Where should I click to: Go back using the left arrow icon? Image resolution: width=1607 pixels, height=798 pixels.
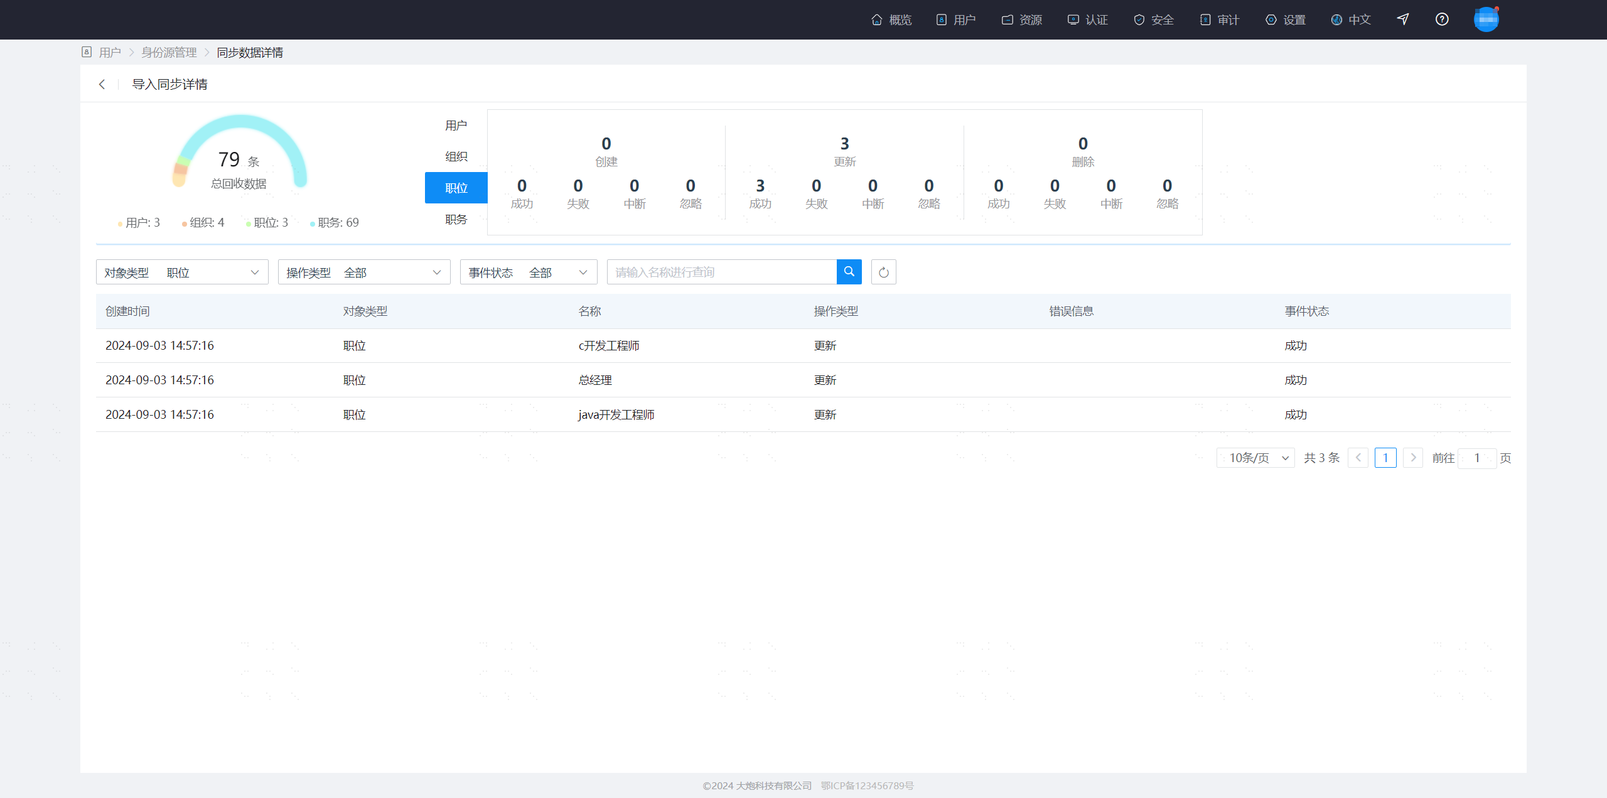tap(102, 84)
